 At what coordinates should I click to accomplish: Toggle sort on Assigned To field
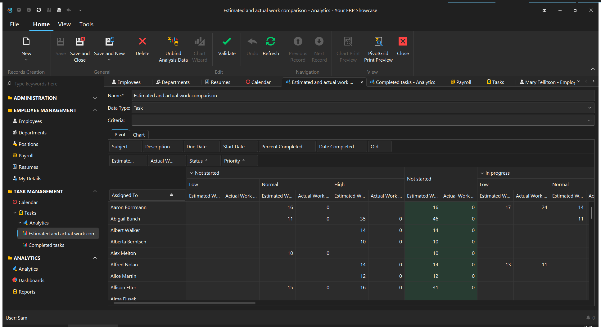[171, 195]
